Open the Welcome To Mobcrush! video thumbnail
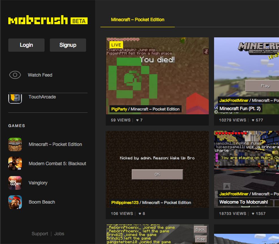The image size is (279, 244). tap(246, 169)
